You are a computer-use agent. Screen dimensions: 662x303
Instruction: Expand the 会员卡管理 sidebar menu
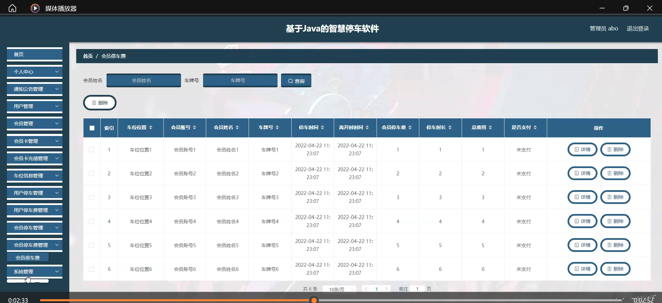pos(34,141)
